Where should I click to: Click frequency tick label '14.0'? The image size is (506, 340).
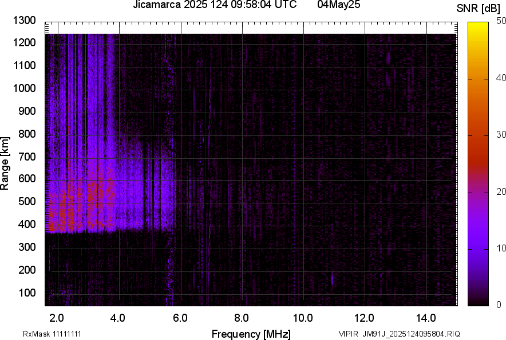[x=426, y=318]
